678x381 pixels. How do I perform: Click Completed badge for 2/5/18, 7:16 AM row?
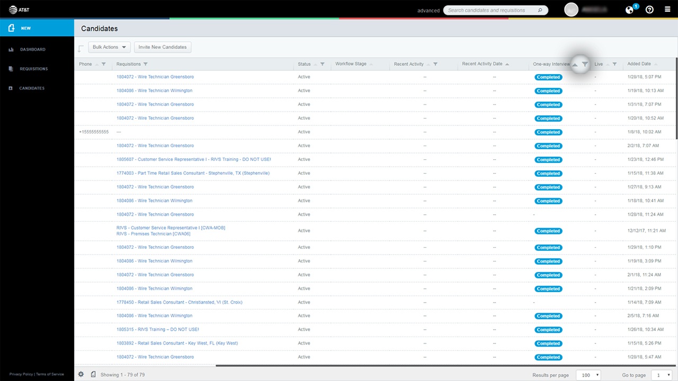(x=548, y=316)
